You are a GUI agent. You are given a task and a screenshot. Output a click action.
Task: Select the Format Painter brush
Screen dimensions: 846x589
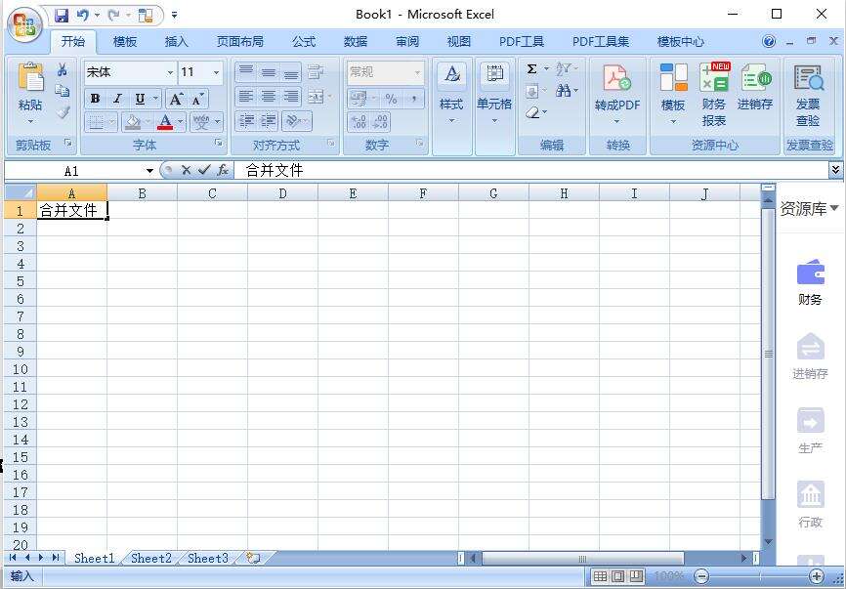[x=63, y=112]
